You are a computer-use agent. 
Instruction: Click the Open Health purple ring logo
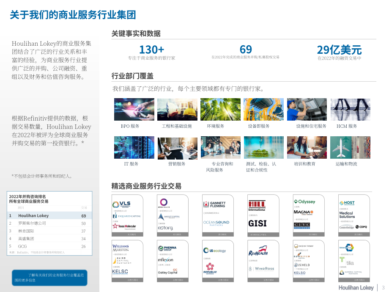(164, 203)
